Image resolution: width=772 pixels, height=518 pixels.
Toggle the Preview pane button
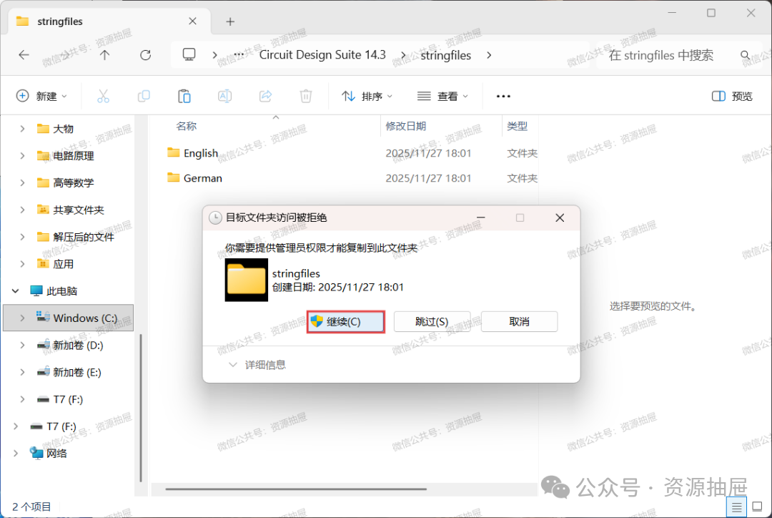click(x=732, y=96)
